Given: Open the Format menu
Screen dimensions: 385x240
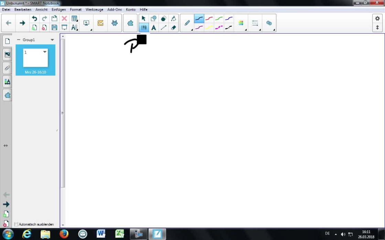Looking at the screenshot, I should tap(76, 10).
